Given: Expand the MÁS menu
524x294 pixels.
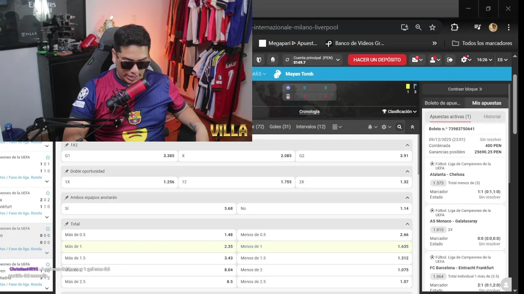Looking at the screenshot, I should click(x=259, y=74).
